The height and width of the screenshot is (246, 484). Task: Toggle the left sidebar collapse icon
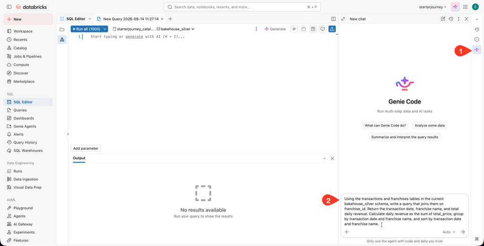[x=9, y=7]
